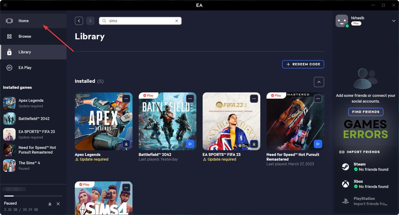
Task: Resume the paused download in sidebar
Action: tap(50, 204)
